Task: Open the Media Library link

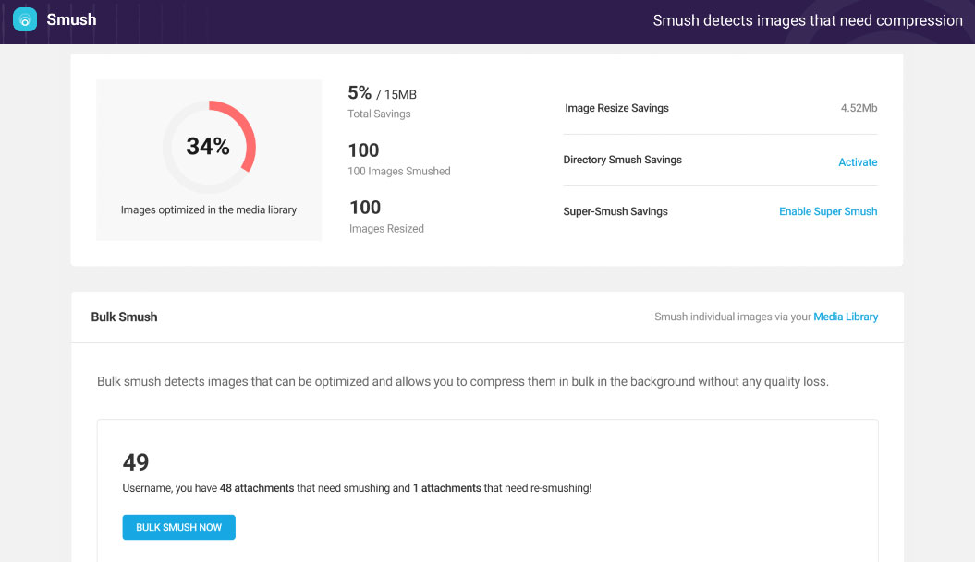Action: click(846, 317)
